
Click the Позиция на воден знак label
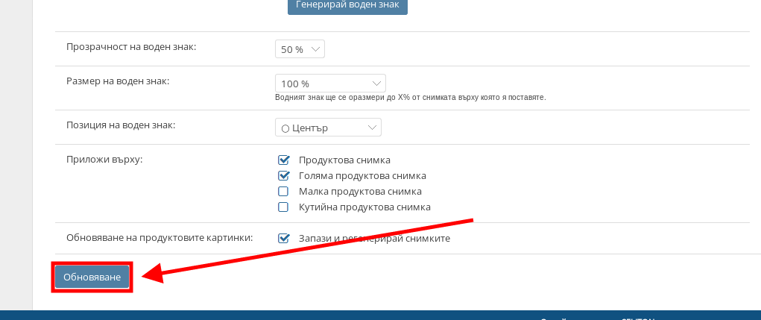(x=121, y=125)
